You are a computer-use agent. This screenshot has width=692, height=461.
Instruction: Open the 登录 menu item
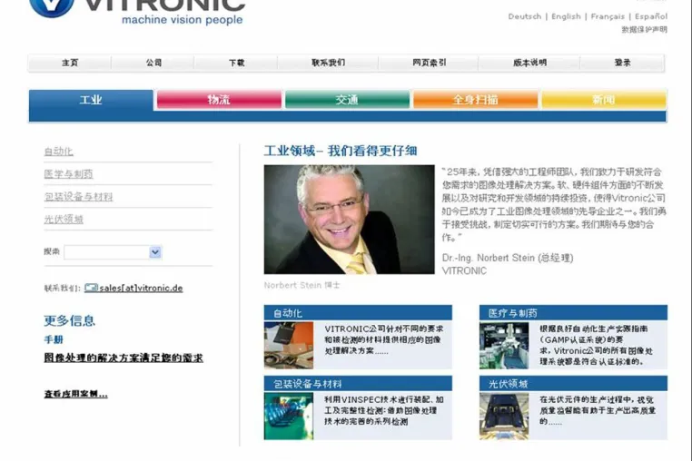pyautogui.click(x=622, y=63)
